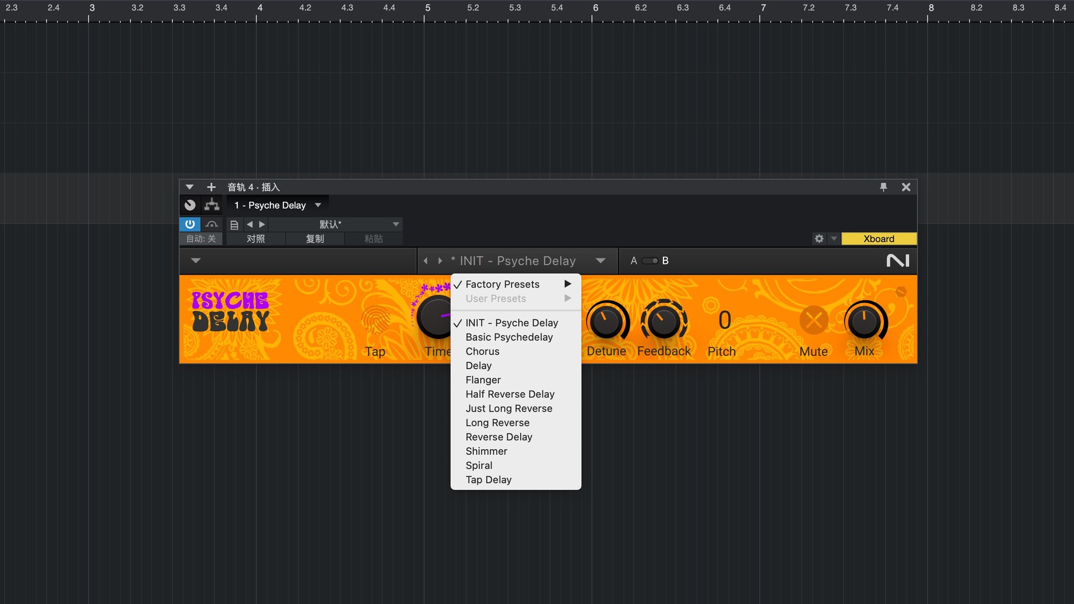Choose the Chorus preset
Image resolution: width=1074 pixels, height=604 pixels.
pyautogui.click(x=516, y=351)
